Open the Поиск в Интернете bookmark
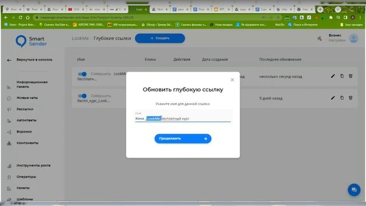The image size is (366, 206). coord(303,25)
